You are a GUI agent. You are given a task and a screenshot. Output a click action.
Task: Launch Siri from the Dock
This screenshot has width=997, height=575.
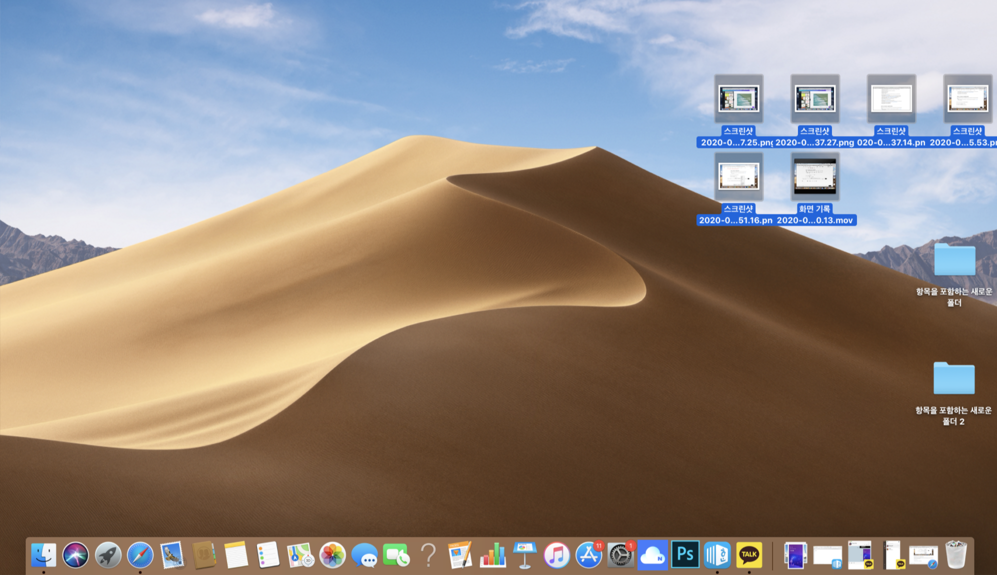coord(75,555)
